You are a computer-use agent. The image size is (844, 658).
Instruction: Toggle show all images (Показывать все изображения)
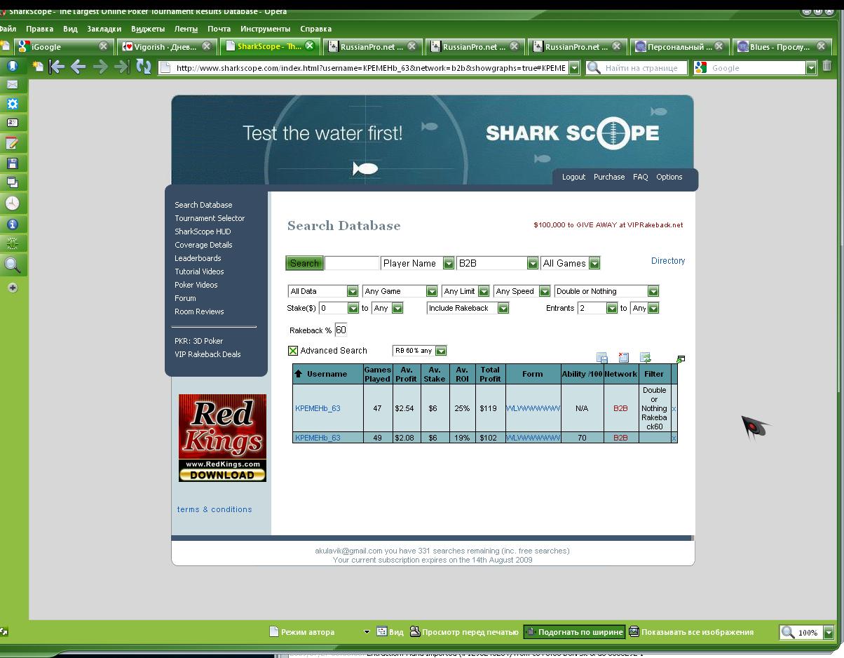(x=690, y=632)
